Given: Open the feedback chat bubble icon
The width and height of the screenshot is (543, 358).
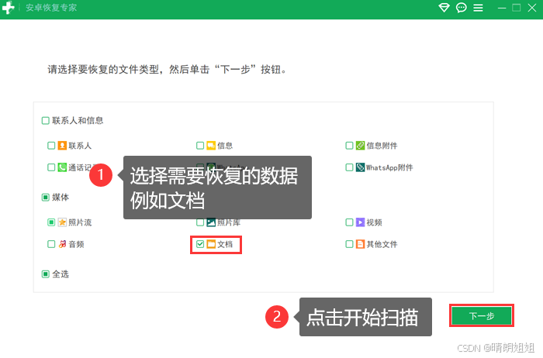Looking at the screenshot, I should 462,8.
